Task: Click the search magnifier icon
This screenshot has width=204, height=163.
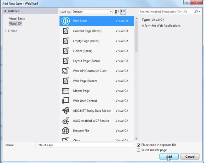Action: 196,12
